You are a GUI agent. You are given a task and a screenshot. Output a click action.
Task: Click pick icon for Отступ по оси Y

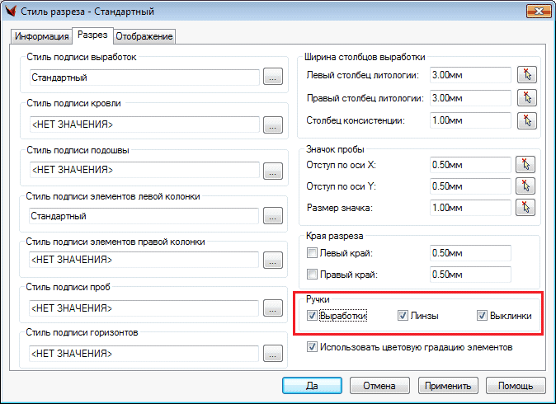click(526, 185)
